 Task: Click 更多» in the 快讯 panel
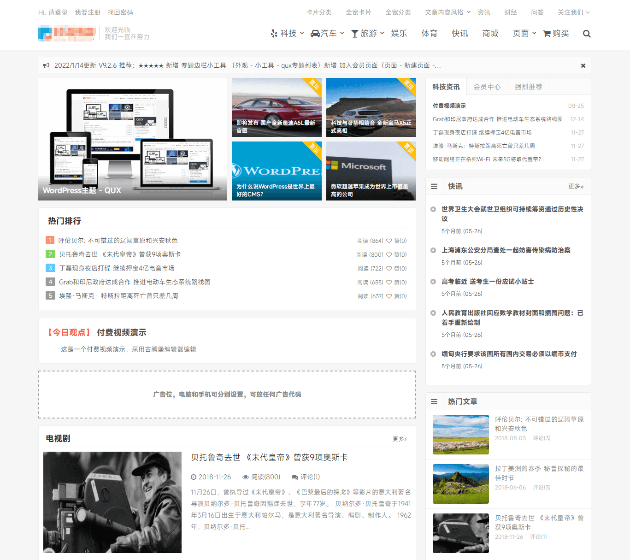575,186
